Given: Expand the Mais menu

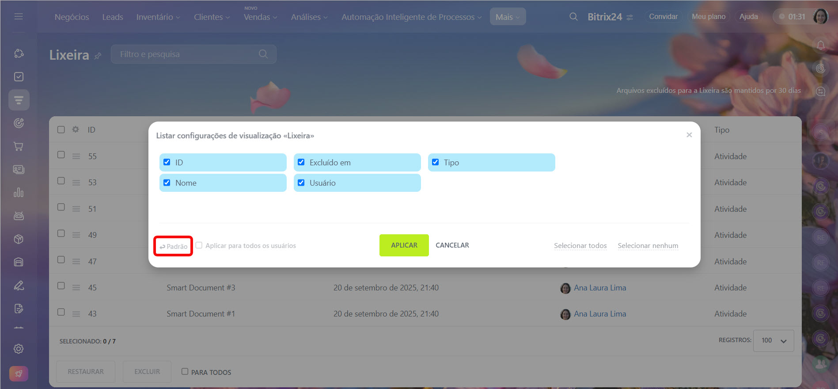Looking at the screenshot, I should (507, 17).
